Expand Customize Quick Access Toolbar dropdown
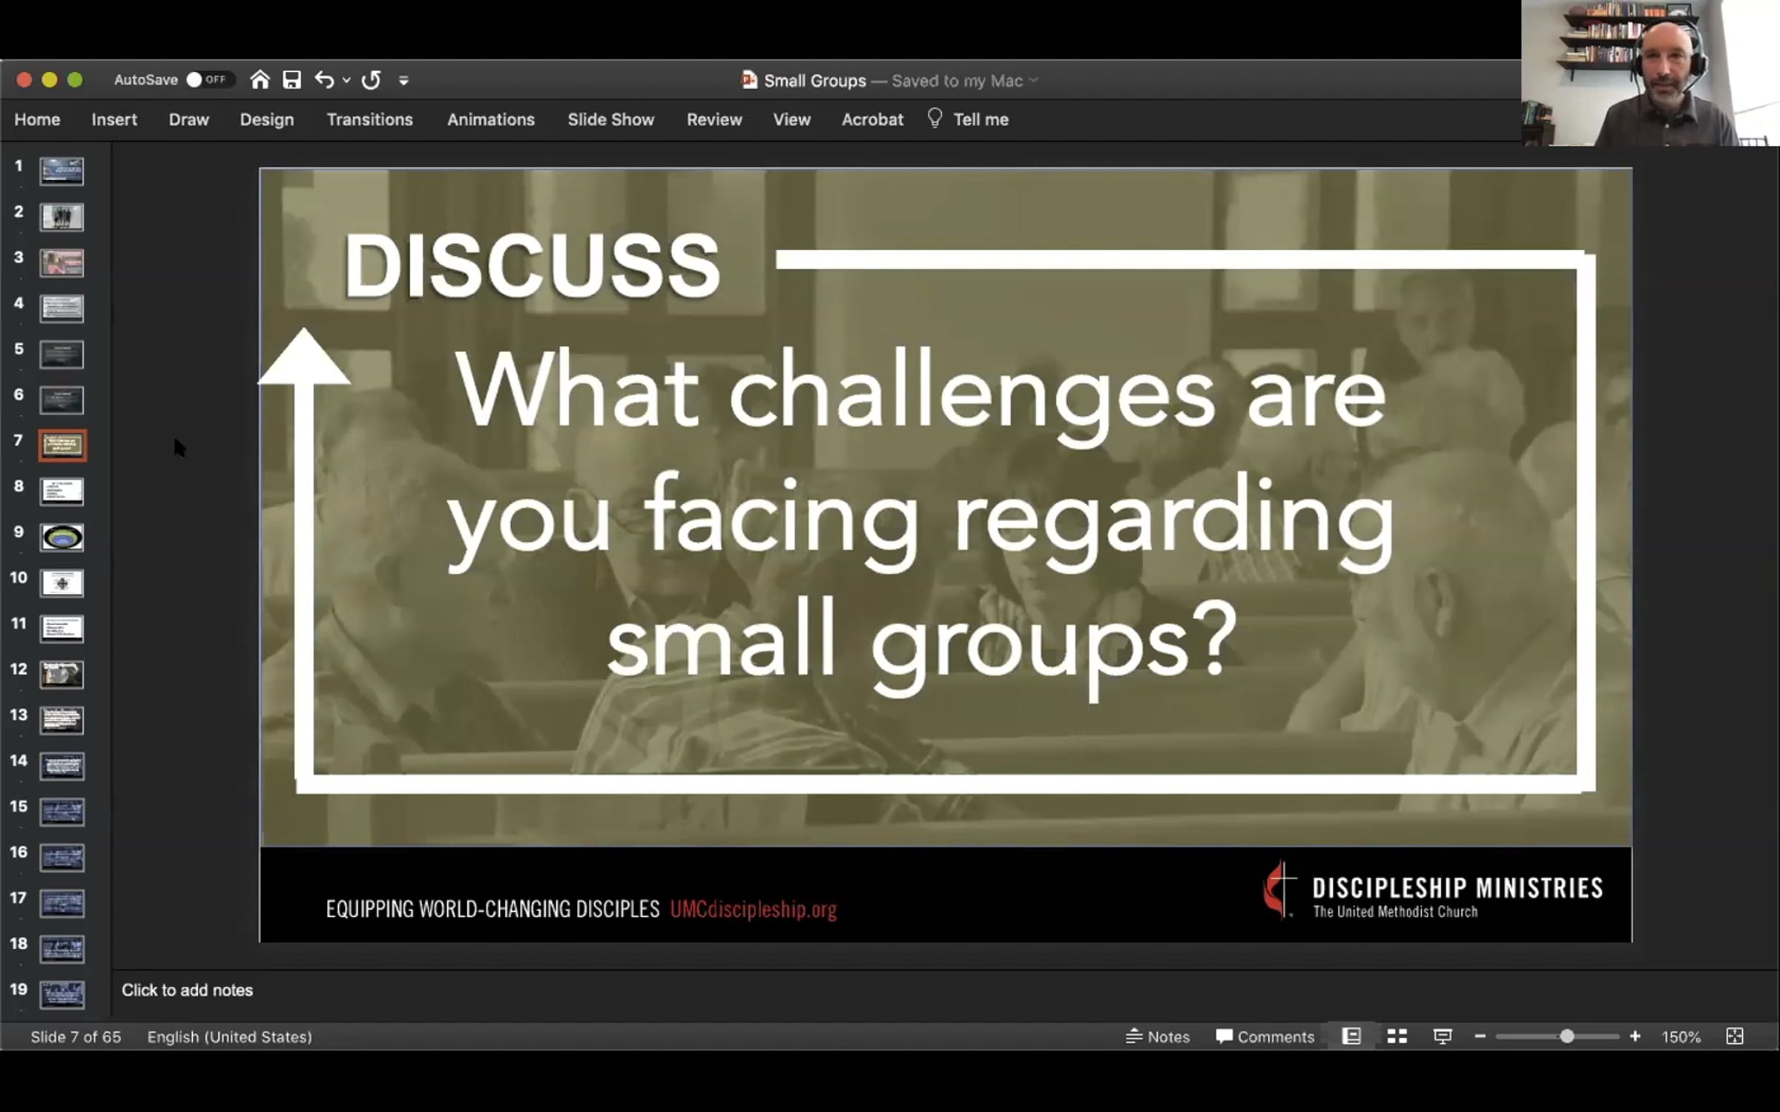Image resolution: width=1780 pixels, height=1112 pixels. tap(403, 81)
